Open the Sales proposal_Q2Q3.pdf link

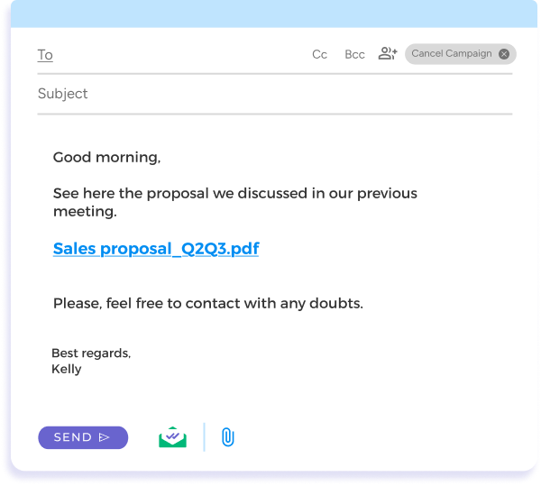pos(156,249)
